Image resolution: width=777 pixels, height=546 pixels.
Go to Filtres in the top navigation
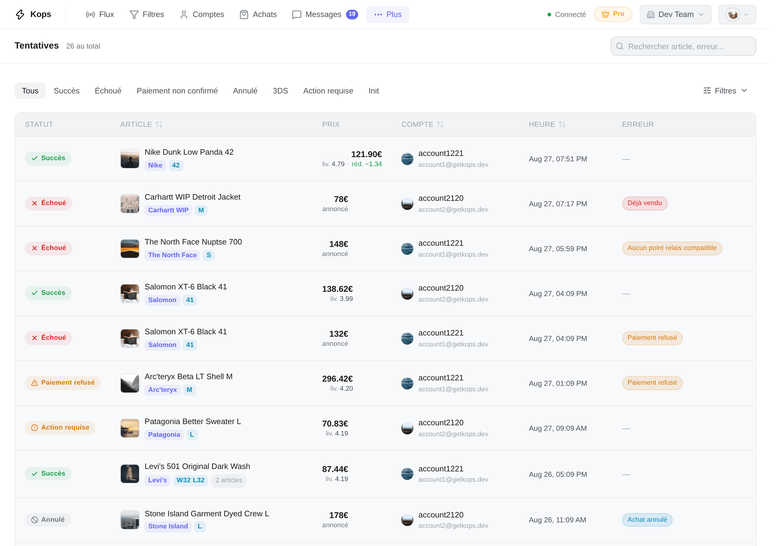pyautogui.click(x=148, y=15)
